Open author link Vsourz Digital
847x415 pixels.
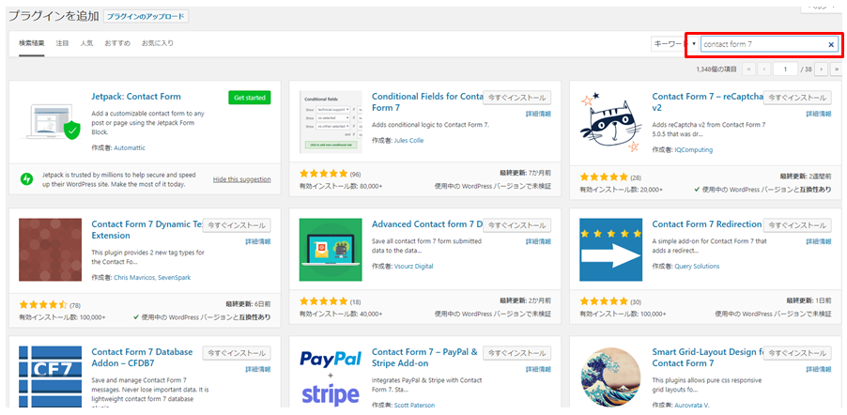click(x=414, y=267)
